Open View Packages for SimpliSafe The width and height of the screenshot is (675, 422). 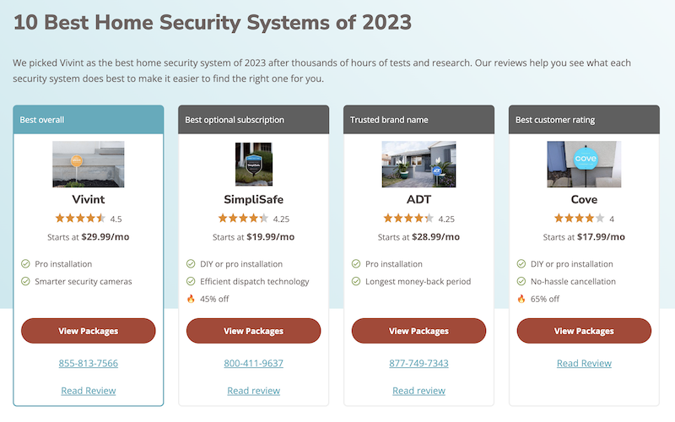pos(253,331)
